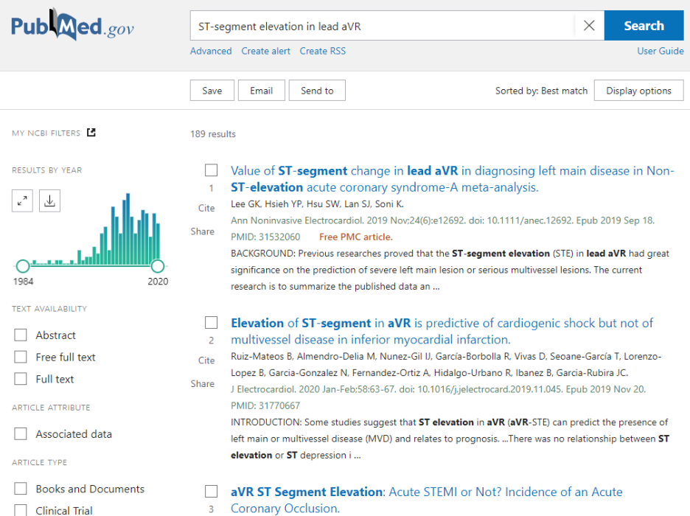Open Create RSS link
Screen dimensions: 690x516
point(323,51)
